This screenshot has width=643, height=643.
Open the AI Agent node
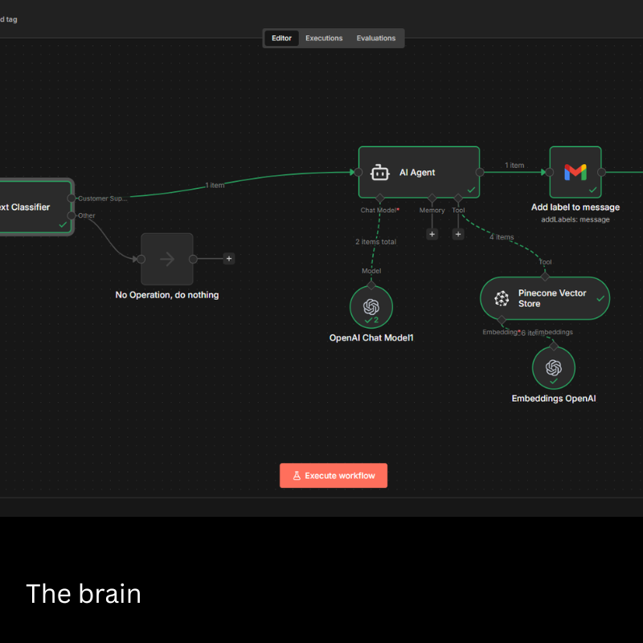click(x=418, y=172)
